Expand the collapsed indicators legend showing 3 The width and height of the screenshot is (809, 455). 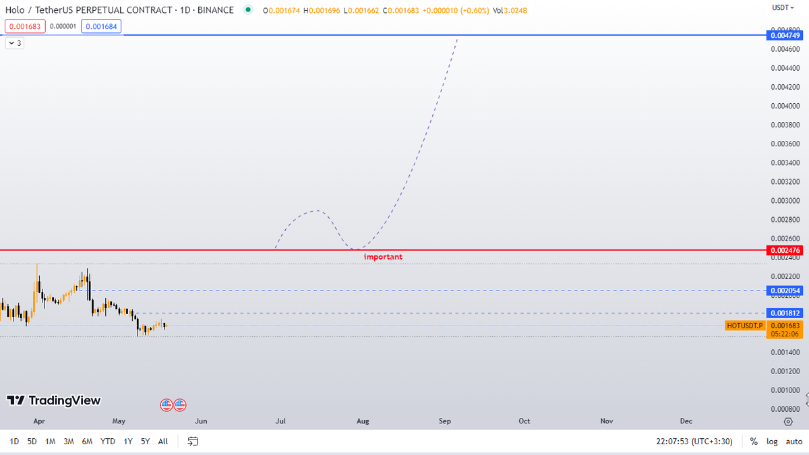[x=14, y=43]
